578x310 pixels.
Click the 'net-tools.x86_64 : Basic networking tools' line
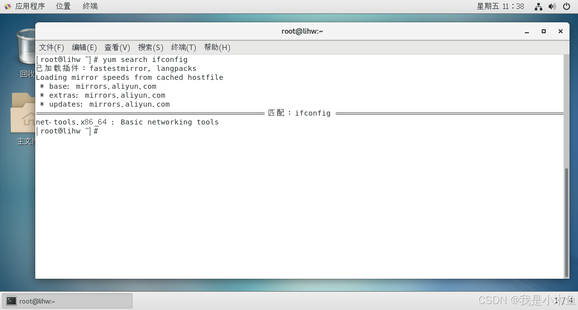coord(127,122)
